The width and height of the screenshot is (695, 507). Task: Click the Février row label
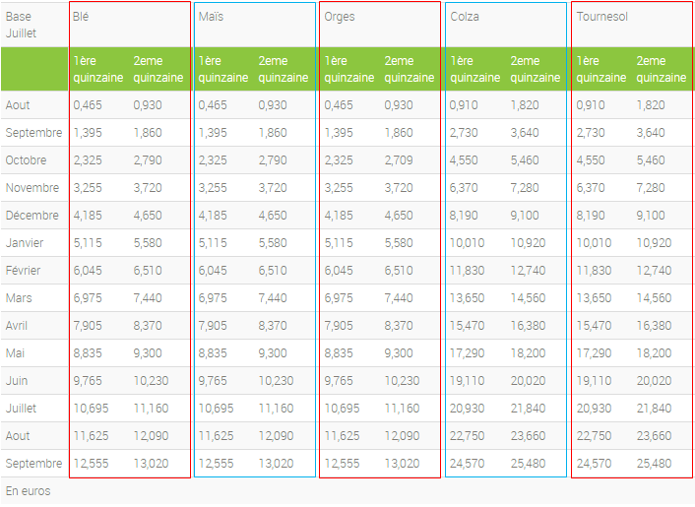25,271
